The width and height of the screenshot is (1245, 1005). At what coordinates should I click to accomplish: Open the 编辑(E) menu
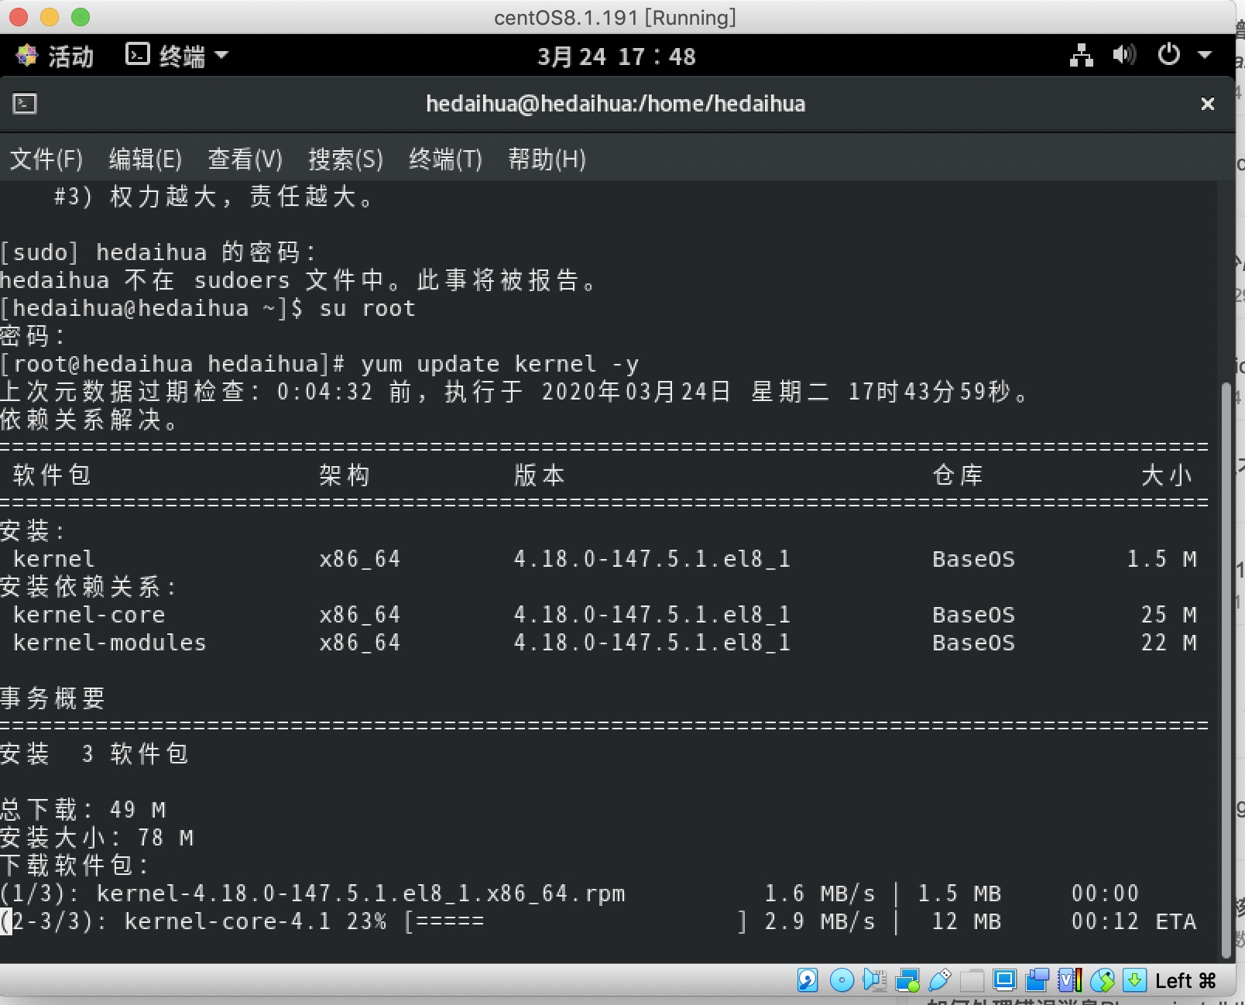(x=145, y=159)
